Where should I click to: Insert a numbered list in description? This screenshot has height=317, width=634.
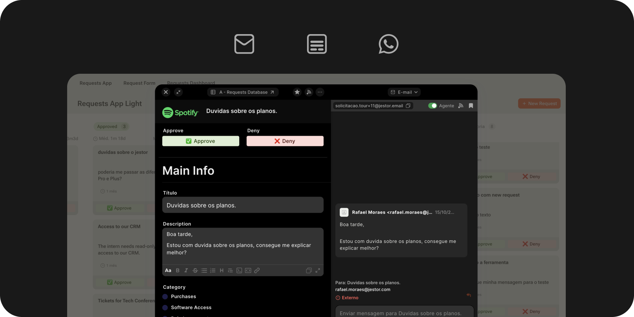click(212, 270)
